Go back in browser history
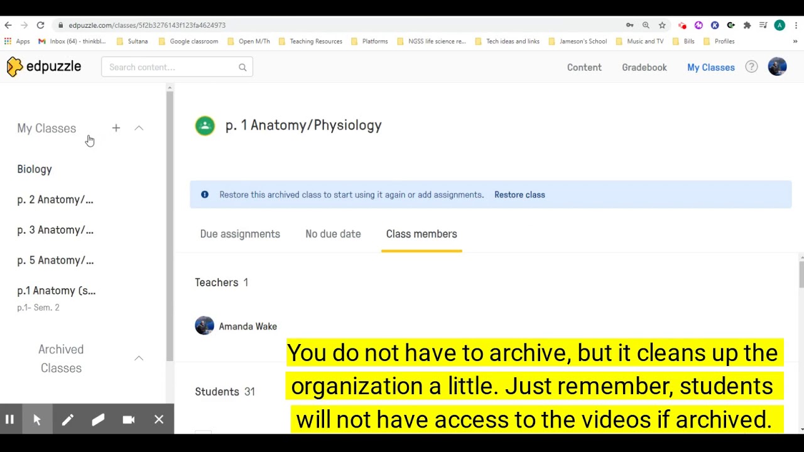The height and width of the screenshot is (452, 804). point(8,25)
